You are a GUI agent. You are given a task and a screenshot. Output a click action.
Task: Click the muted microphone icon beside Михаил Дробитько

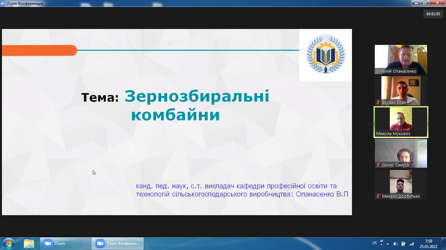[x=378, y=196]
